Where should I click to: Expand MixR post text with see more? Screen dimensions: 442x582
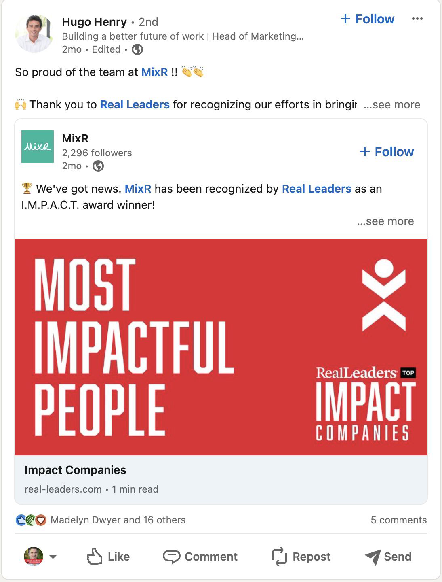click(x=385, y=221)
